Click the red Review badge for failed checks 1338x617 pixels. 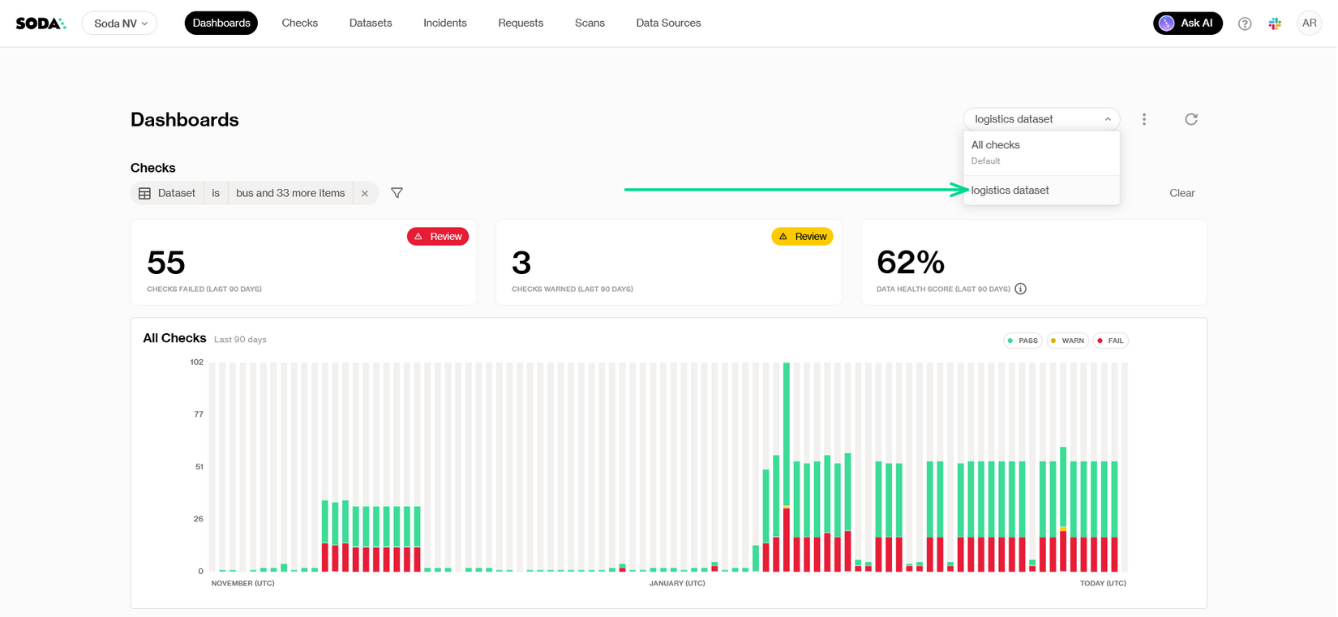tap(438, 237)
